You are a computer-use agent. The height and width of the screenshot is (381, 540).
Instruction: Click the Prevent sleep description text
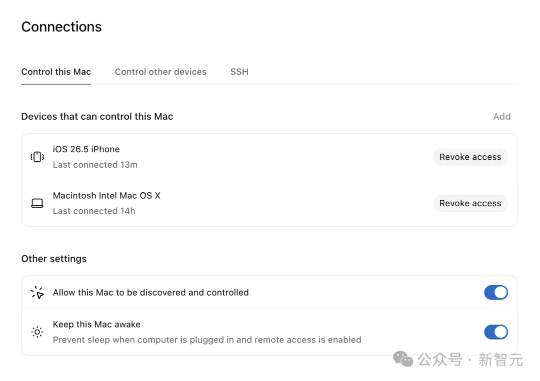point(207,340)
